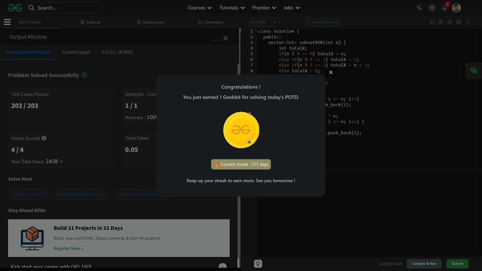Open the language translate icon
This screenshot has height=271, width=482.
[419, 8]
